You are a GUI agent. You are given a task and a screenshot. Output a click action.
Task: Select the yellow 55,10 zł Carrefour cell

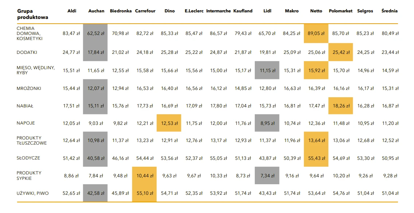tap(144, 193)
